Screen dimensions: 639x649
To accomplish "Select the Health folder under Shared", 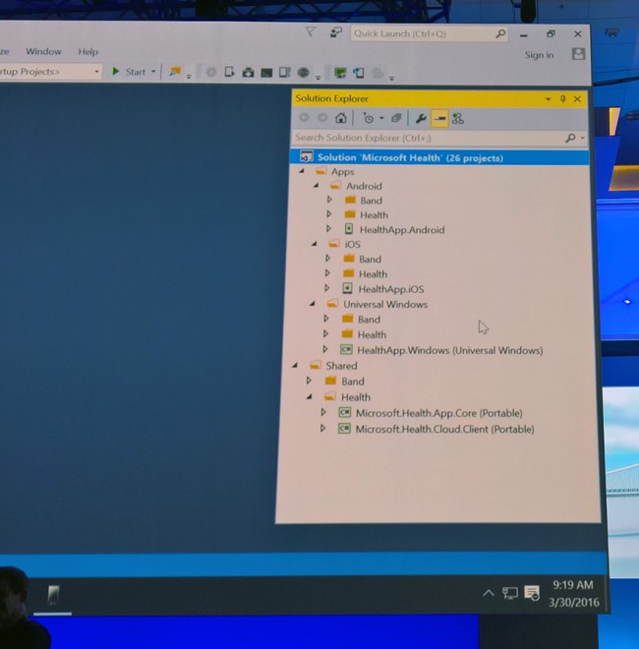I will [356, 397].
